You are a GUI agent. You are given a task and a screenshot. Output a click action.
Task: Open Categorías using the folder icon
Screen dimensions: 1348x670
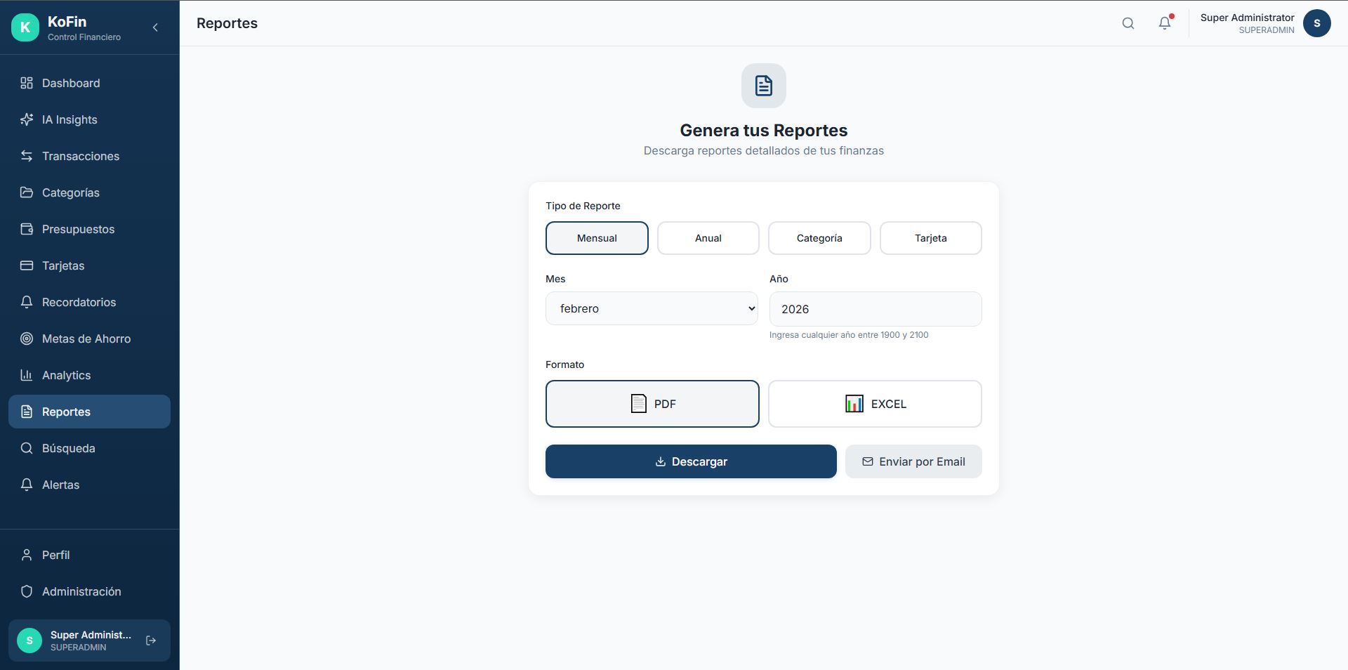[27, 192]
